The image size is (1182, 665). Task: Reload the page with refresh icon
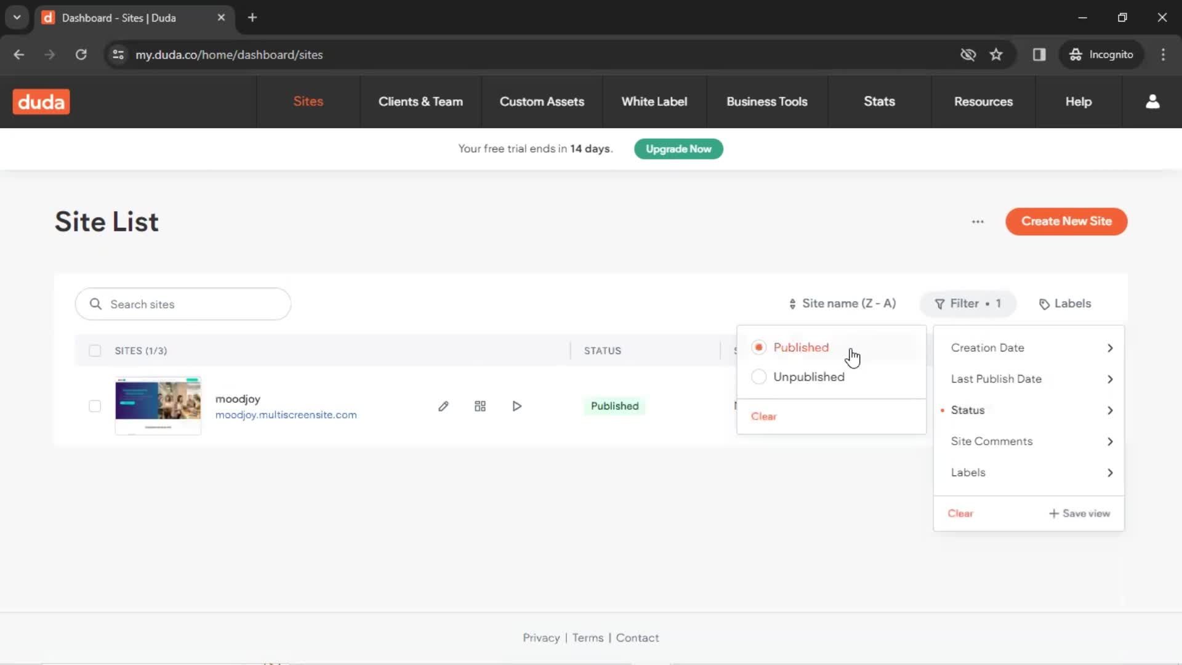[81, 55]
